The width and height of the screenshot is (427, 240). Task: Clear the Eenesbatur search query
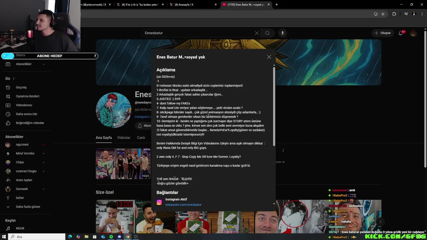pos(257,33)
